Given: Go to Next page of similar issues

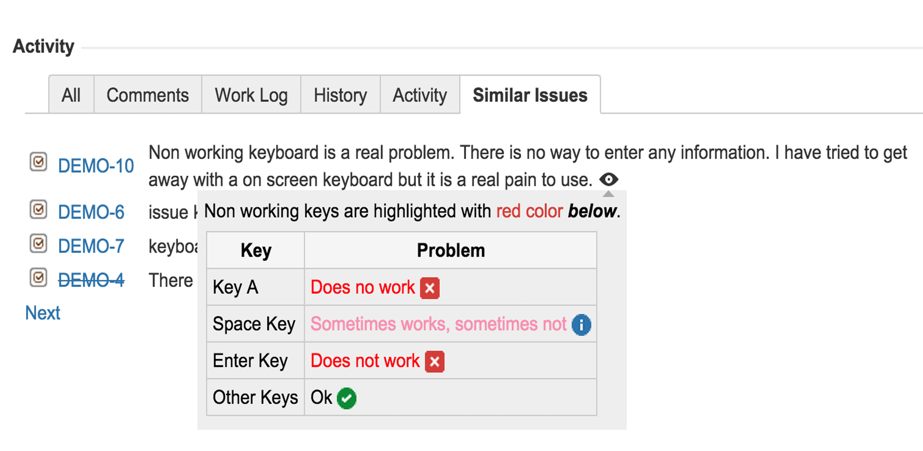Looking at the screenshot, I should (43, 313).
